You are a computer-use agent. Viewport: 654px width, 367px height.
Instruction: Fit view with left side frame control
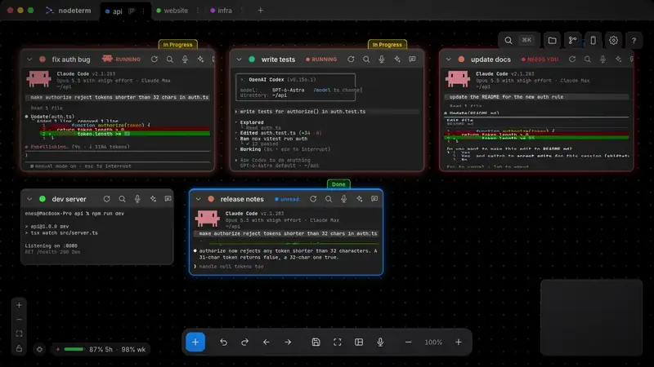pyautogui.click(x=19, y=334)
